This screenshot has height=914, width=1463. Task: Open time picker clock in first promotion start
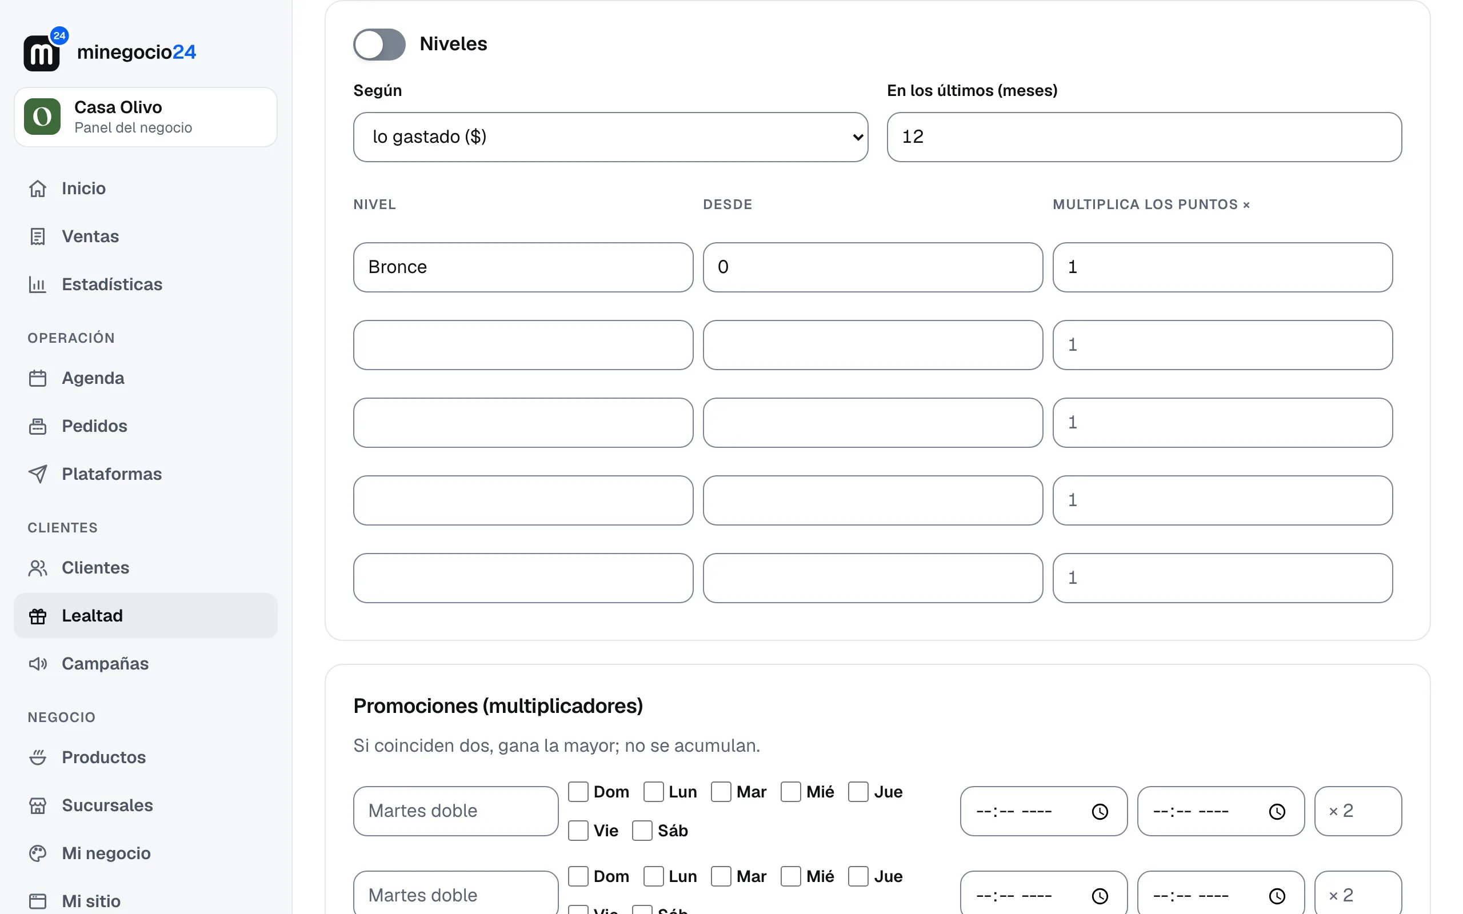(1100, 812)
